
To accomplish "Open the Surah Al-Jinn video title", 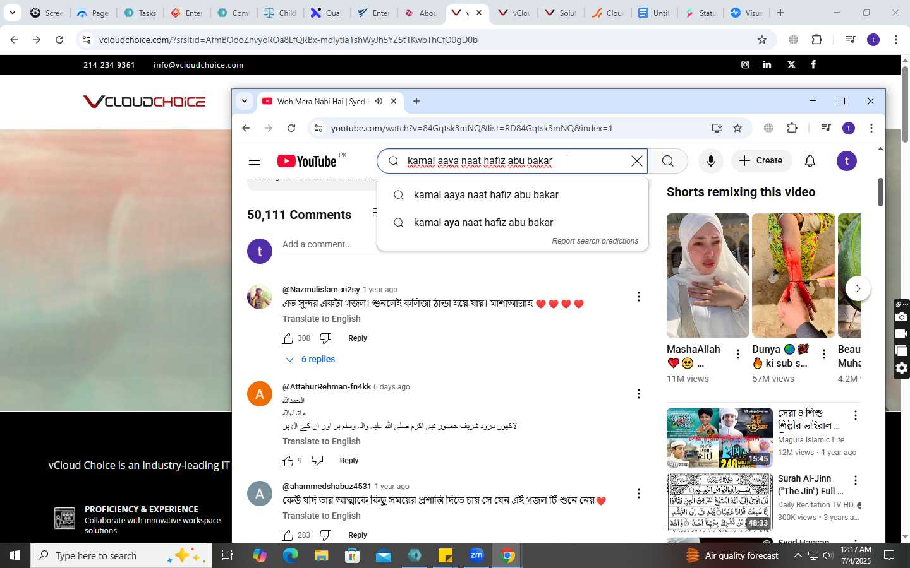I will [811, 485].
